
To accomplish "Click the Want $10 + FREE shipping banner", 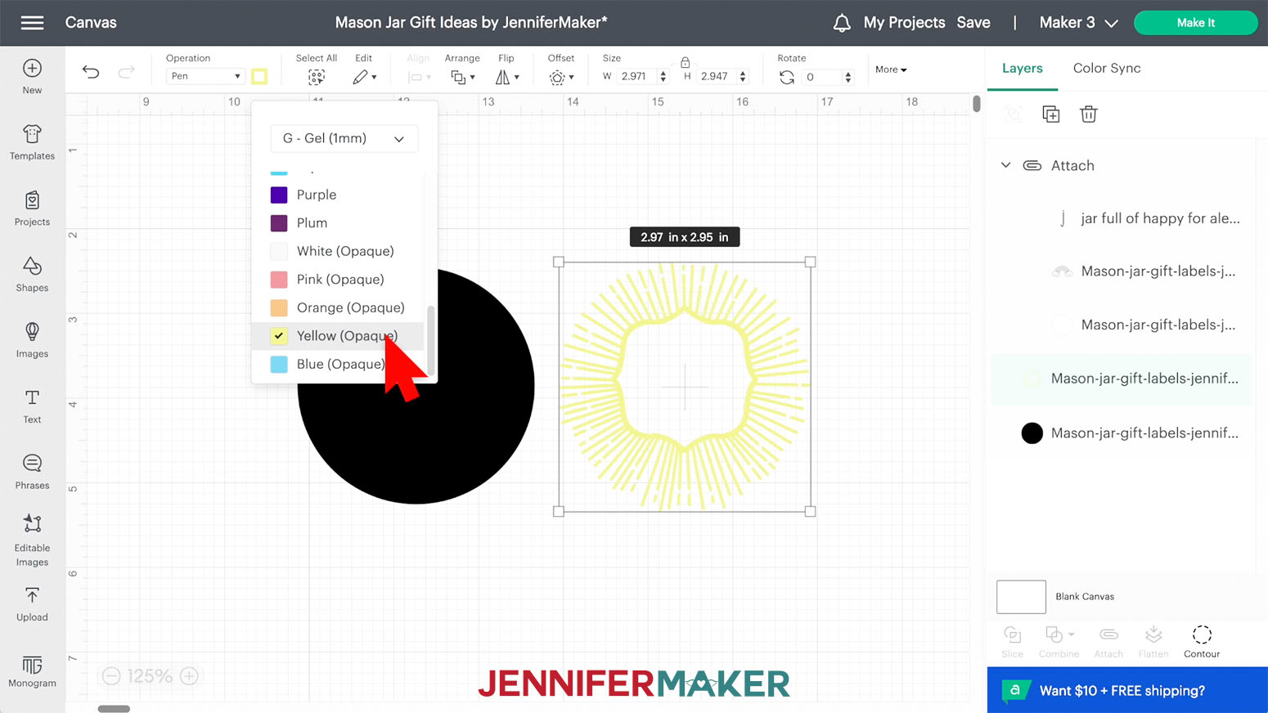I will (1127, 690).
